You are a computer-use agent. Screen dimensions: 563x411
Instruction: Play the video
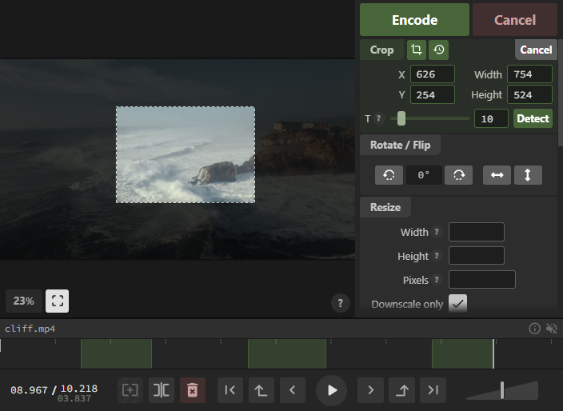pyautogui.click(x=331, y=390)
